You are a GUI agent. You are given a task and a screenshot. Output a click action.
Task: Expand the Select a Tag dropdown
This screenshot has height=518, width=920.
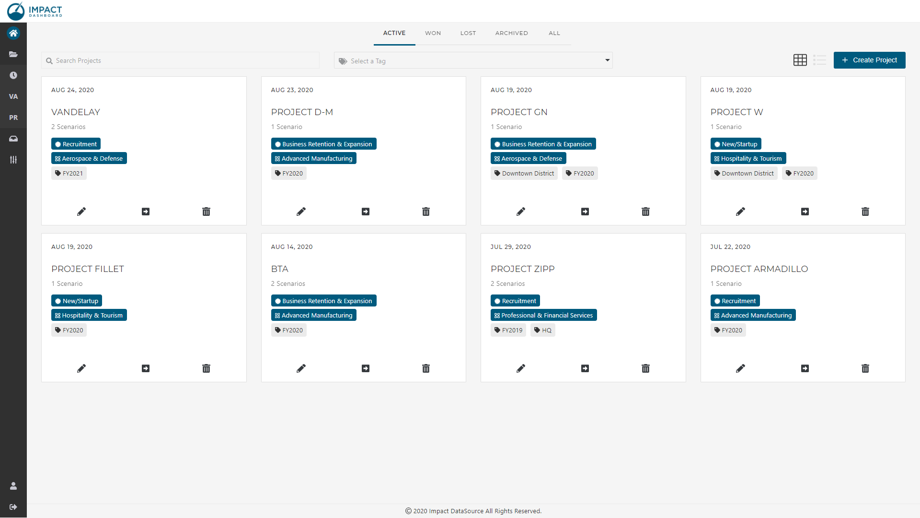point(473,60)
